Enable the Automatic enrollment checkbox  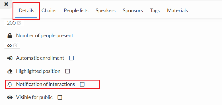click(x=71, y=58)
